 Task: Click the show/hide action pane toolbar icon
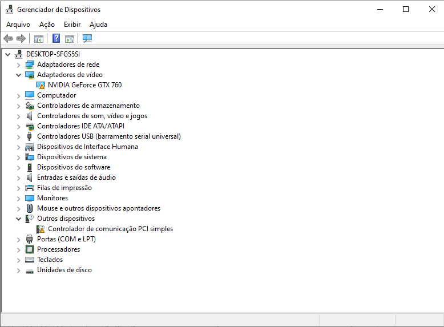[70, 38]
